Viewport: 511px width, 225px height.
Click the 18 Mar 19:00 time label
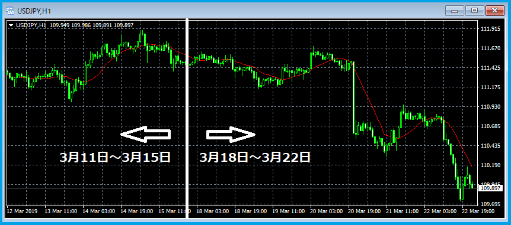pos(251,211)
